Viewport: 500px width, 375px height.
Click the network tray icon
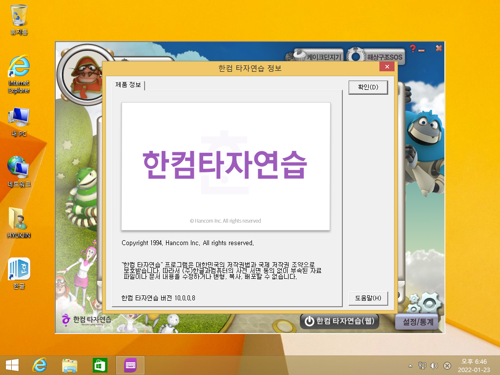pos(422,365)
